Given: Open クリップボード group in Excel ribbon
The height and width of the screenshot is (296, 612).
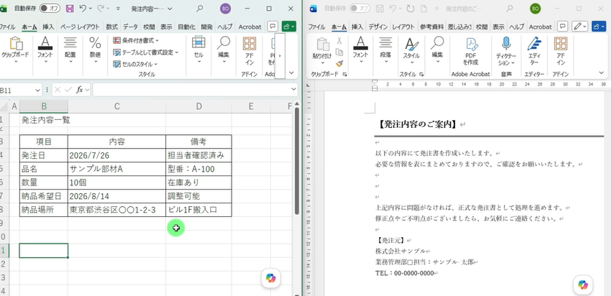Looking at the screenshot, I should coord(16,51).
